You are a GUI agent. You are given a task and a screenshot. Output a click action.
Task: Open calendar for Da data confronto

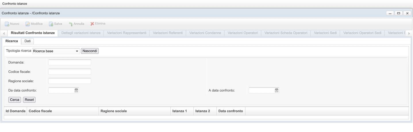point(76,90)
